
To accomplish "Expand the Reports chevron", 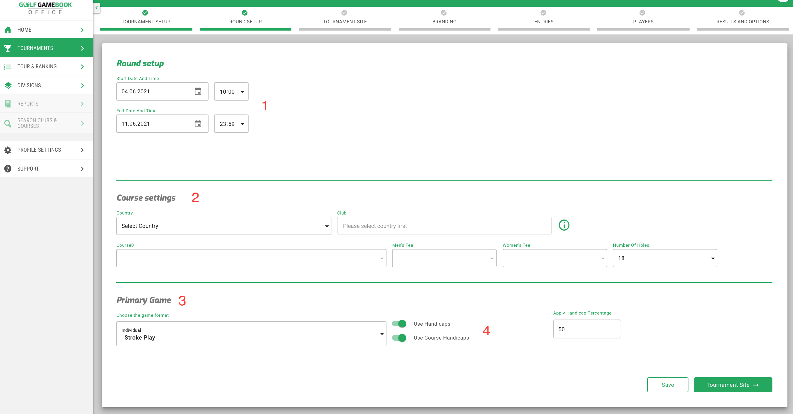I will click(82, 104).
